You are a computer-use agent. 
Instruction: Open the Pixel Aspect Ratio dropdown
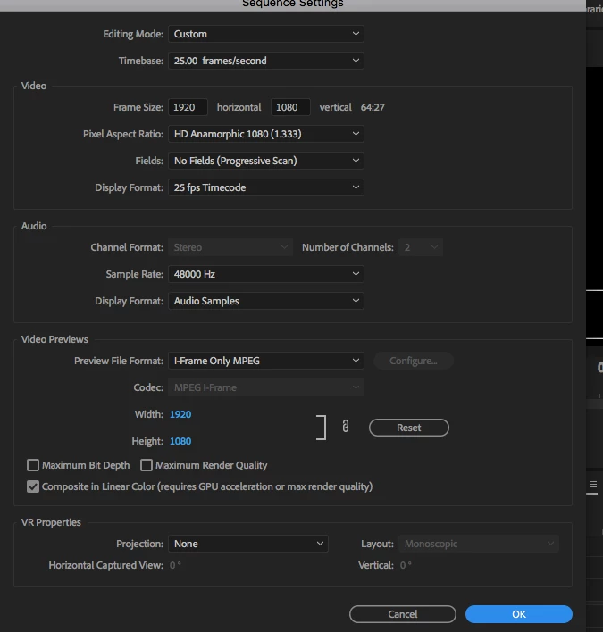266,134
